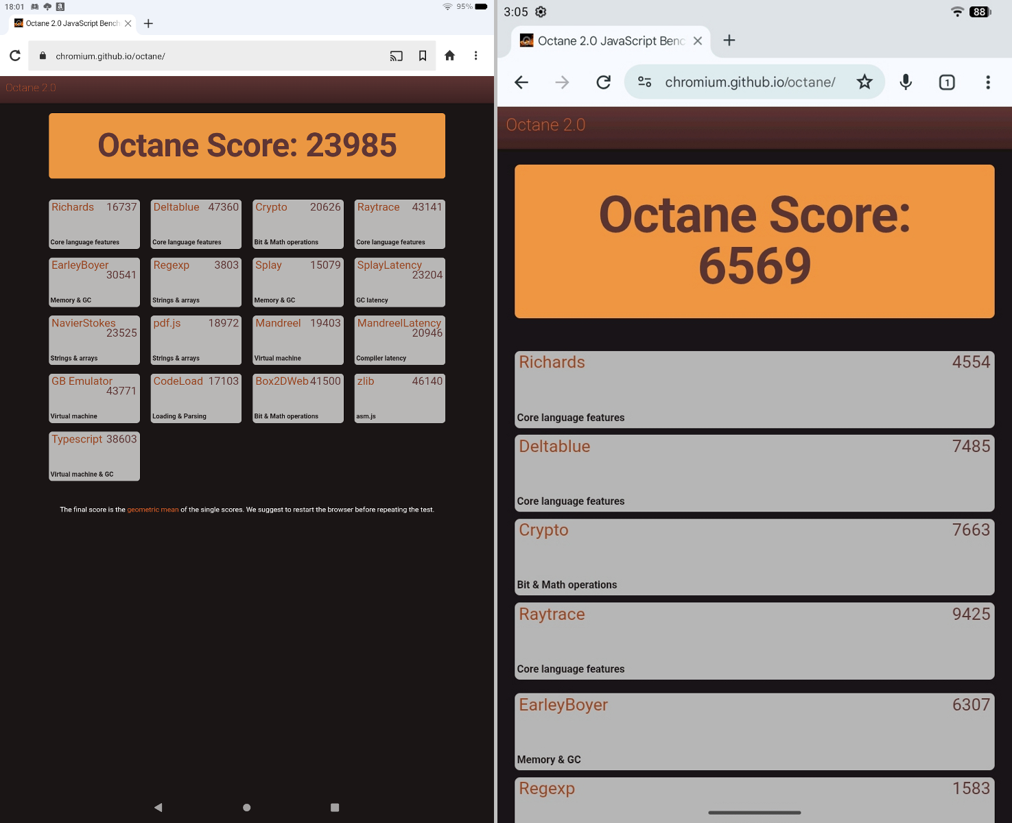Select Regexp 3803 result box
The height and width of the screenshot is (823, 1012).
coord(196,282)
